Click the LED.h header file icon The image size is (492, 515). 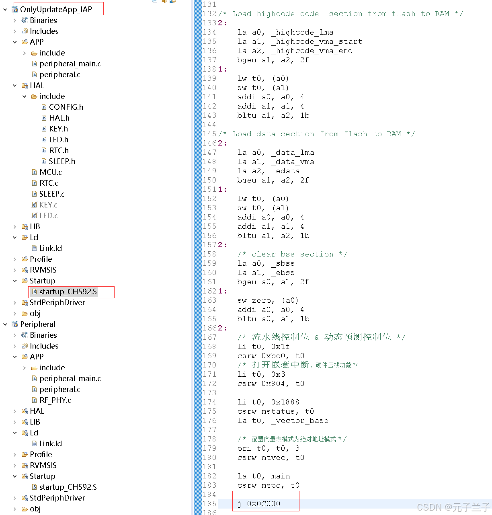point(44,140)
